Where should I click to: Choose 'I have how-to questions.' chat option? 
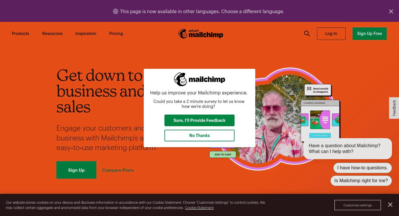coord(362,168)
